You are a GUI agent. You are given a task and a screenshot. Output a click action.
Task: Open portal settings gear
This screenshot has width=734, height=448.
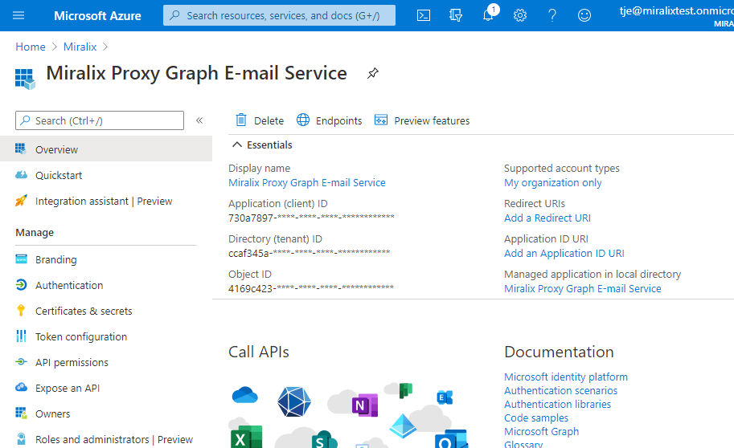520,15
